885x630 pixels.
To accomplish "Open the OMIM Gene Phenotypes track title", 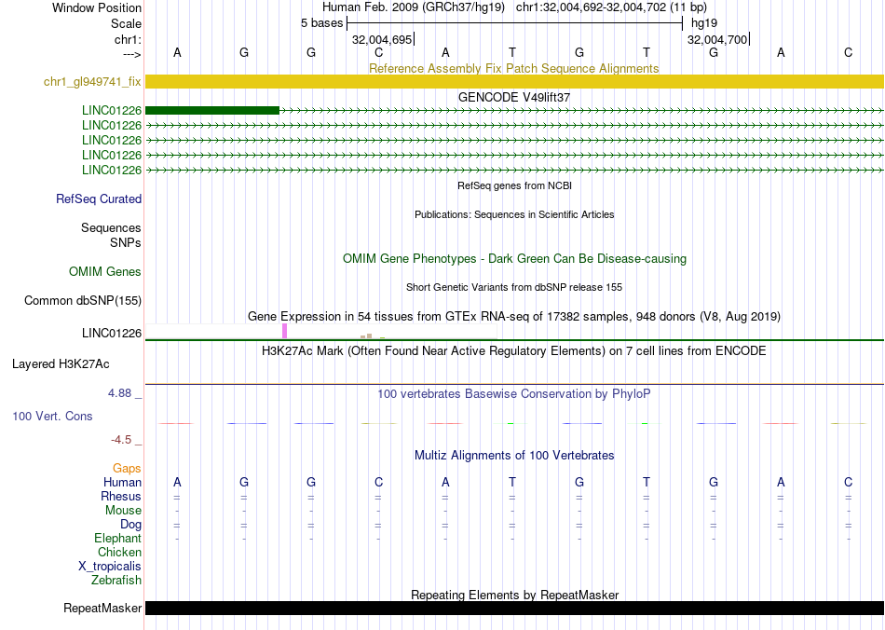I will (x=514, y=258).
